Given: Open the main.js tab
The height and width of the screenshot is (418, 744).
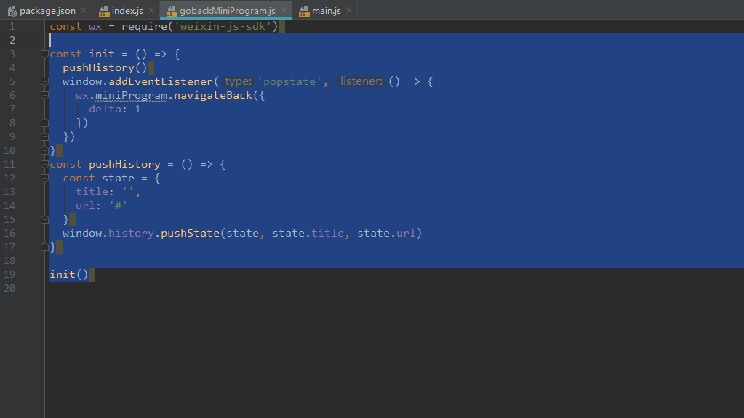Looking at the screenshot, I should click(326, 10).
